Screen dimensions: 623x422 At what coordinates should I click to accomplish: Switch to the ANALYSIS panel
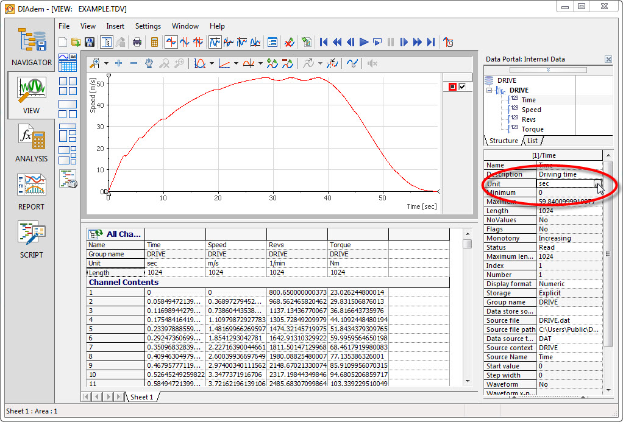click(32, 142)
